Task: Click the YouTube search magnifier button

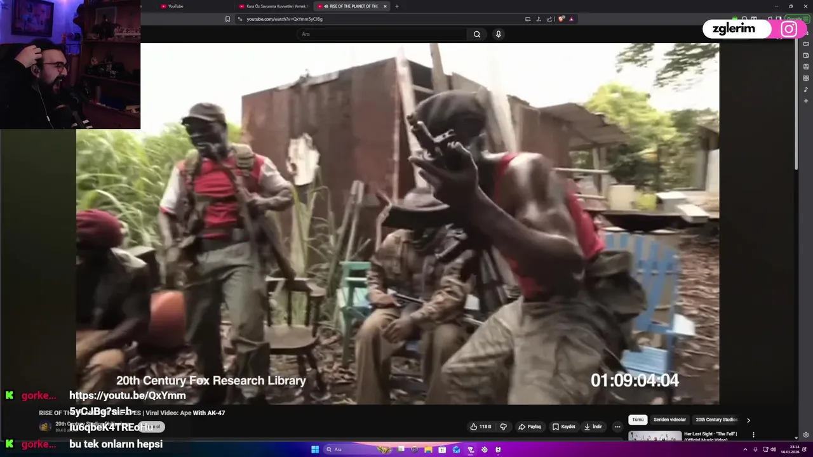Action: (476, 34)
